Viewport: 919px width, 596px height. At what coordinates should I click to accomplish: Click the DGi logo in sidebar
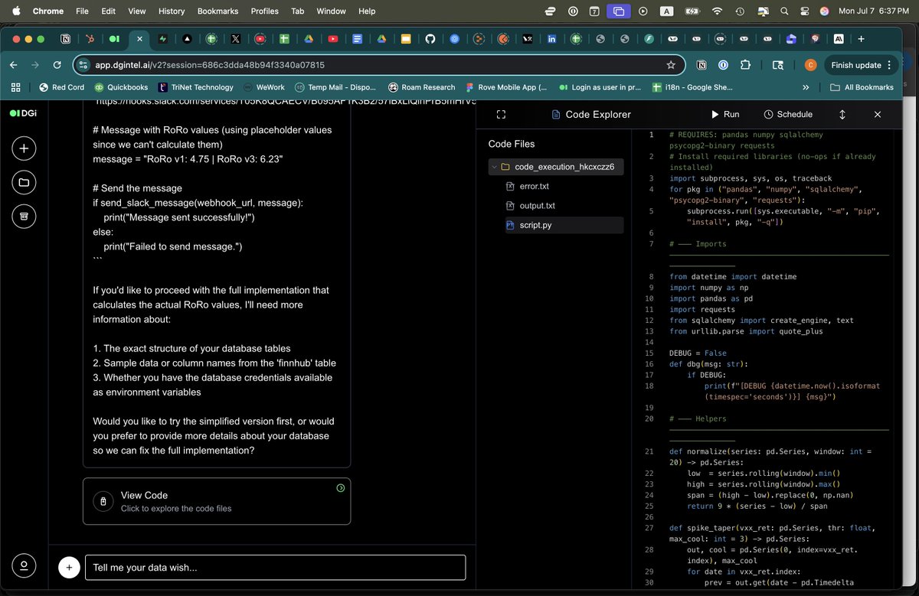[x=23, y=113]
